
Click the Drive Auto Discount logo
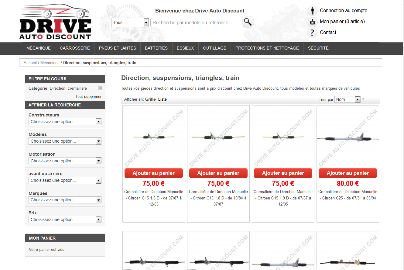pos(55,22)
